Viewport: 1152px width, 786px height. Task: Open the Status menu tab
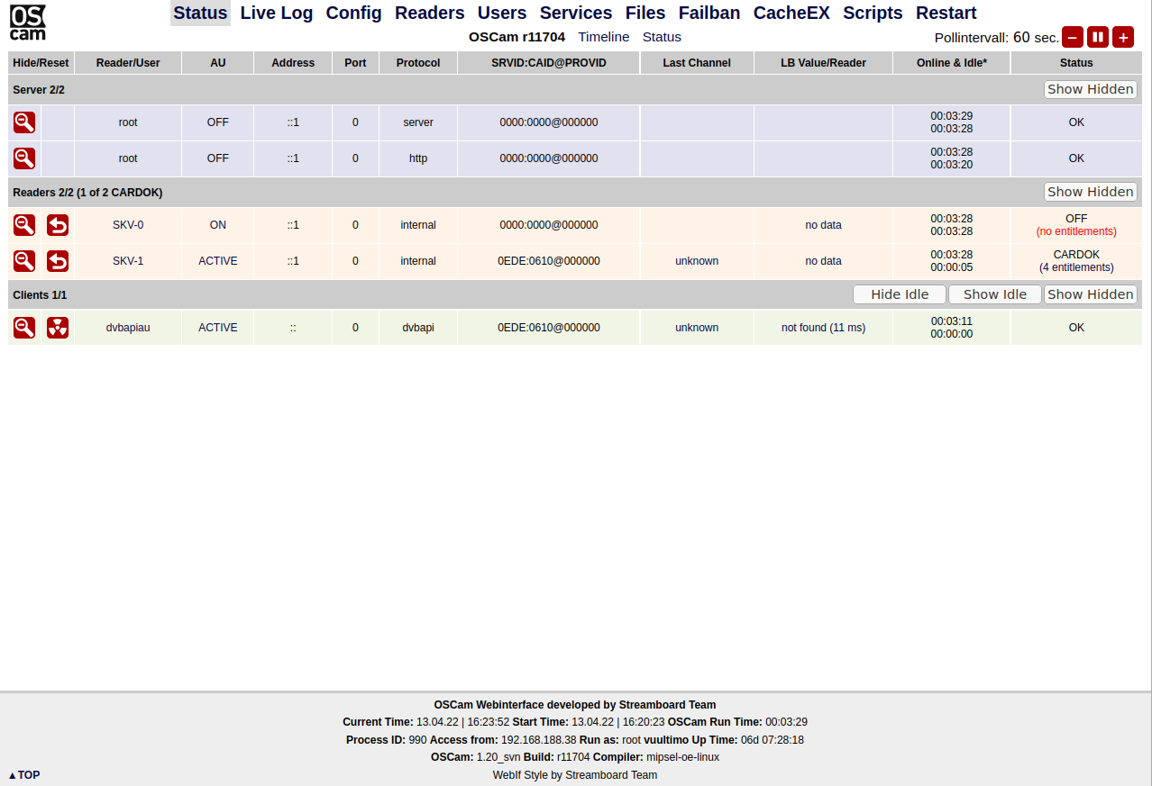click(x=200, y=13)
